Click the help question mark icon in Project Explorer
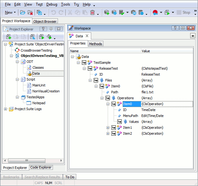198x186 pixels. point(44,29)
